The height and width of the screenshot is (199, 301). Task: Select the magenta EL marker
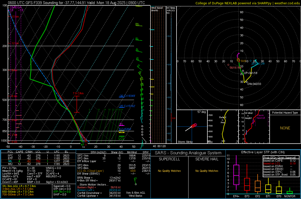pos(121,124)
